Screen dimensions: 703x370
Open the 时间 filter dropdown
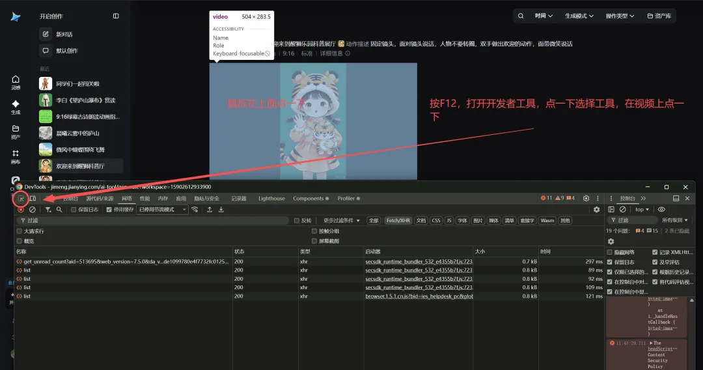[544, 16]
